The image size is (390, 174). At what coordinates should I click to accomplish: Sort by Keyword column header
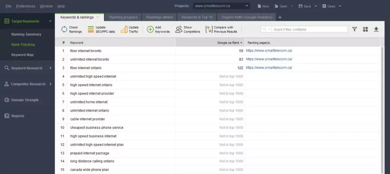pyautogui.click(x=121, y=42)
